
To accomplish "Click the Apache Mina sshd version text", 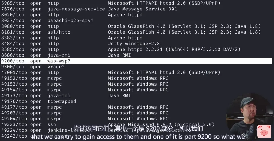I will (x=161, y=124).
